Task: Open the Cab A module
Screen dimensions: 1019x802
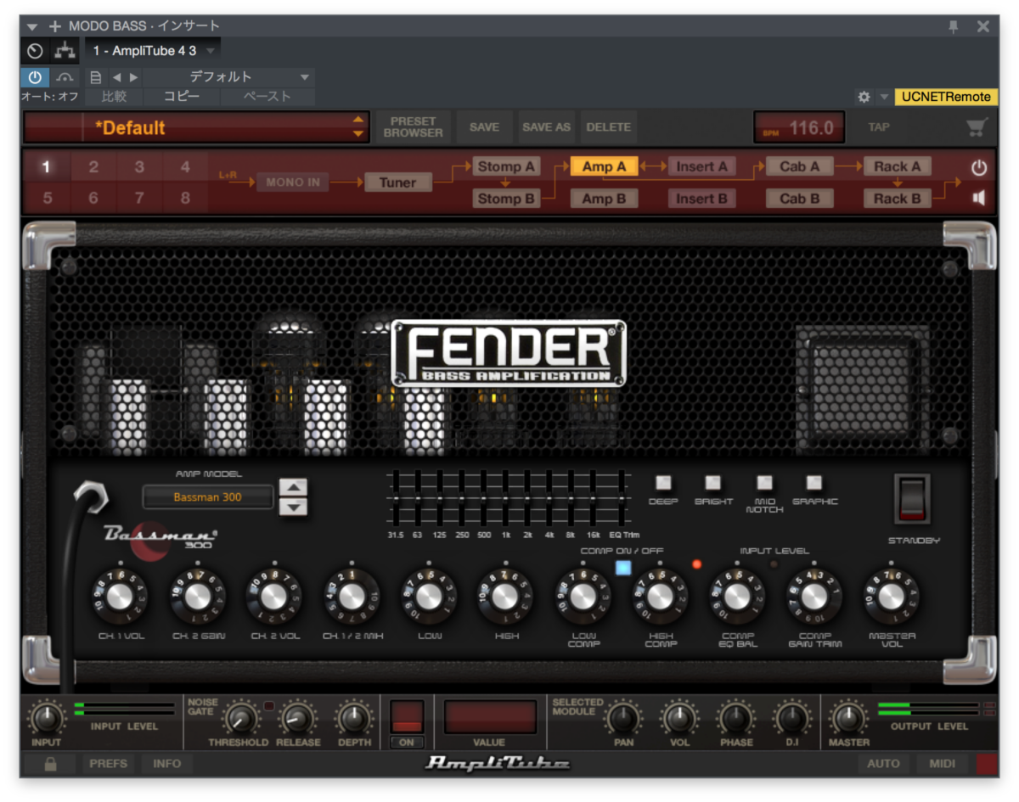Action: (x=800, y=166)
